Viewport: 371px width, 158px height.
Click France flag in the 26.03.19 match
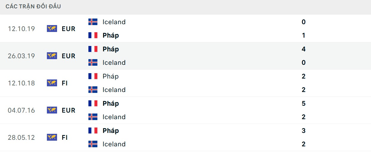(x=93, y=49)
